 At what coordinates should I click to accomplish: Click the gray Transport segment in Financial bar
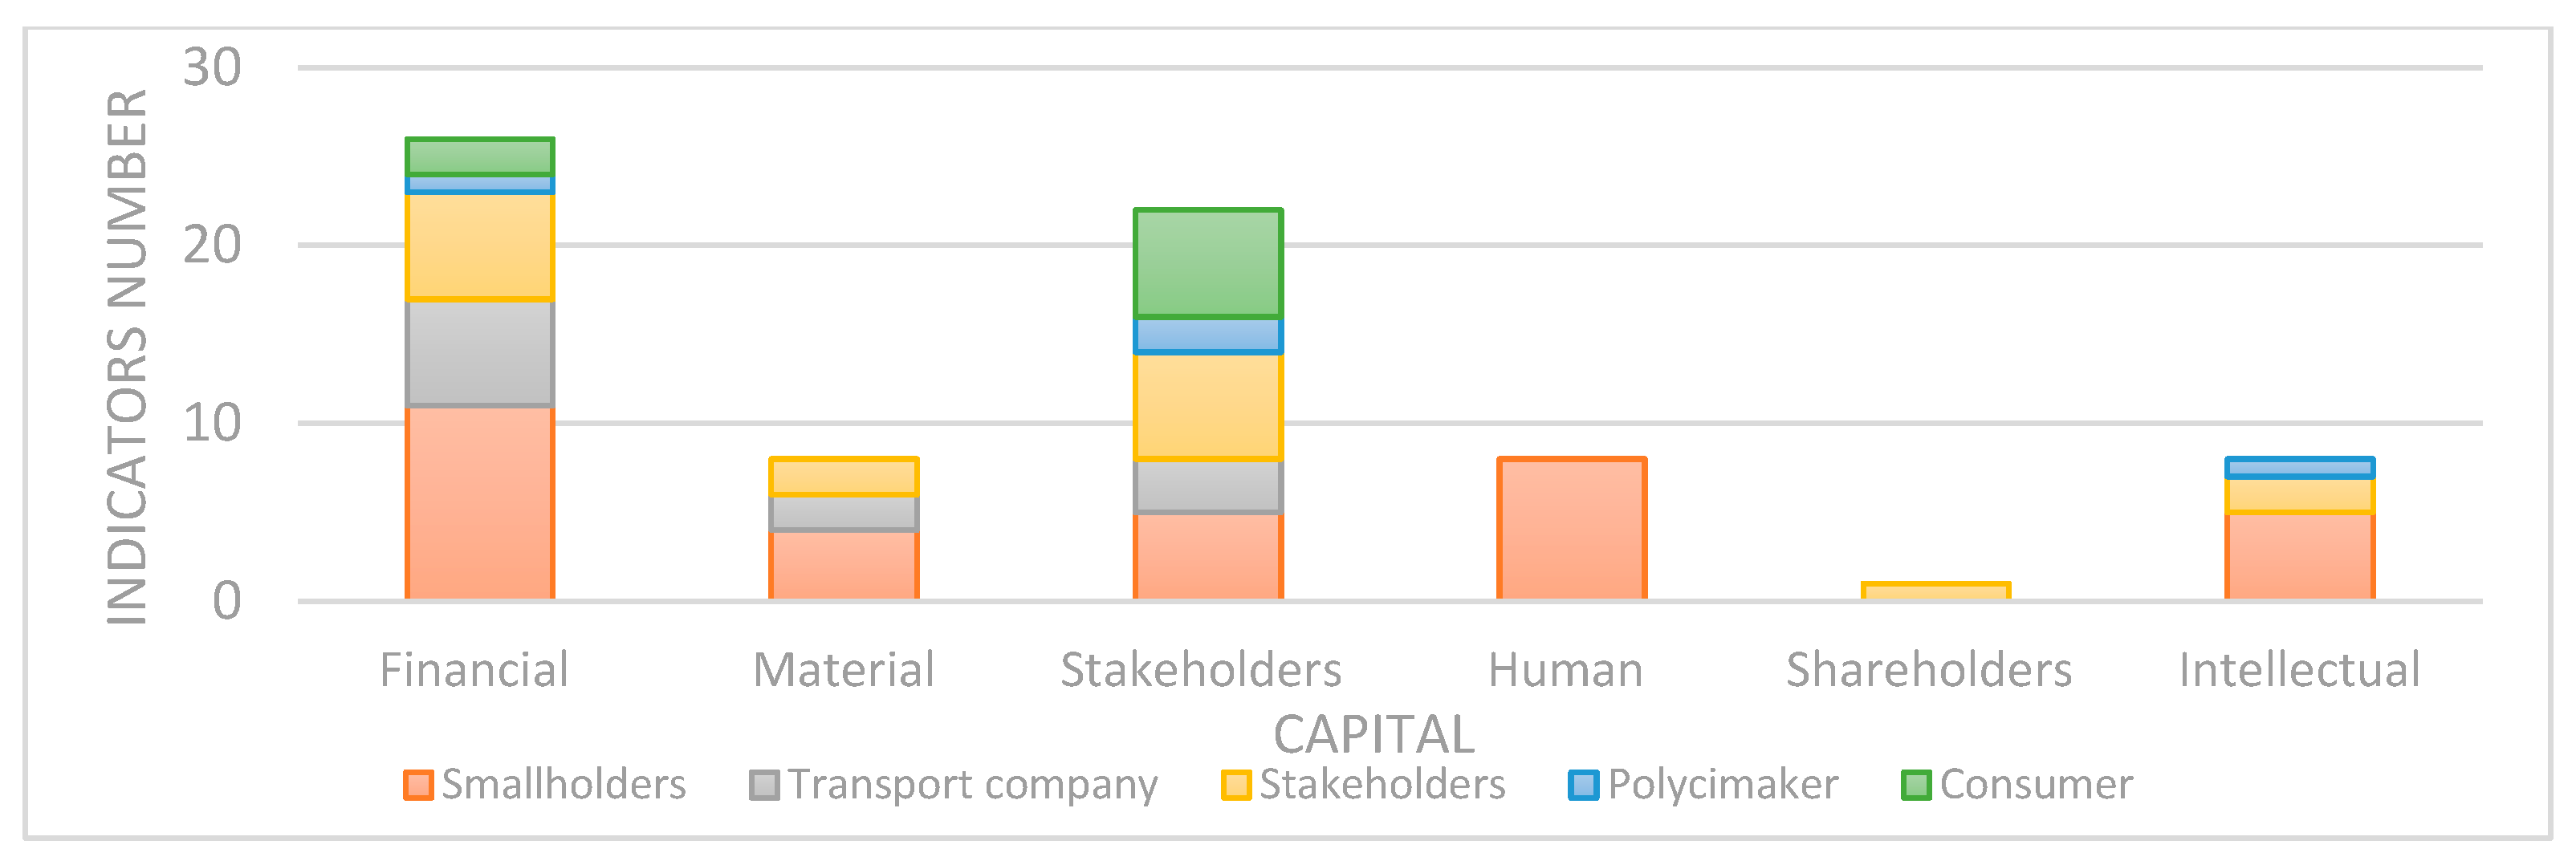(480, 353)
